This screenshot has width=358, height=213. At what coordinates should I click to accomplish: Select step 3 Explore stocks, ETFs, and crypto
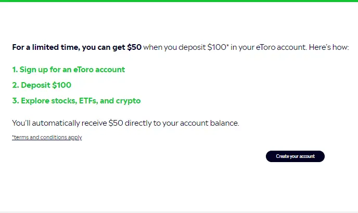76,101
